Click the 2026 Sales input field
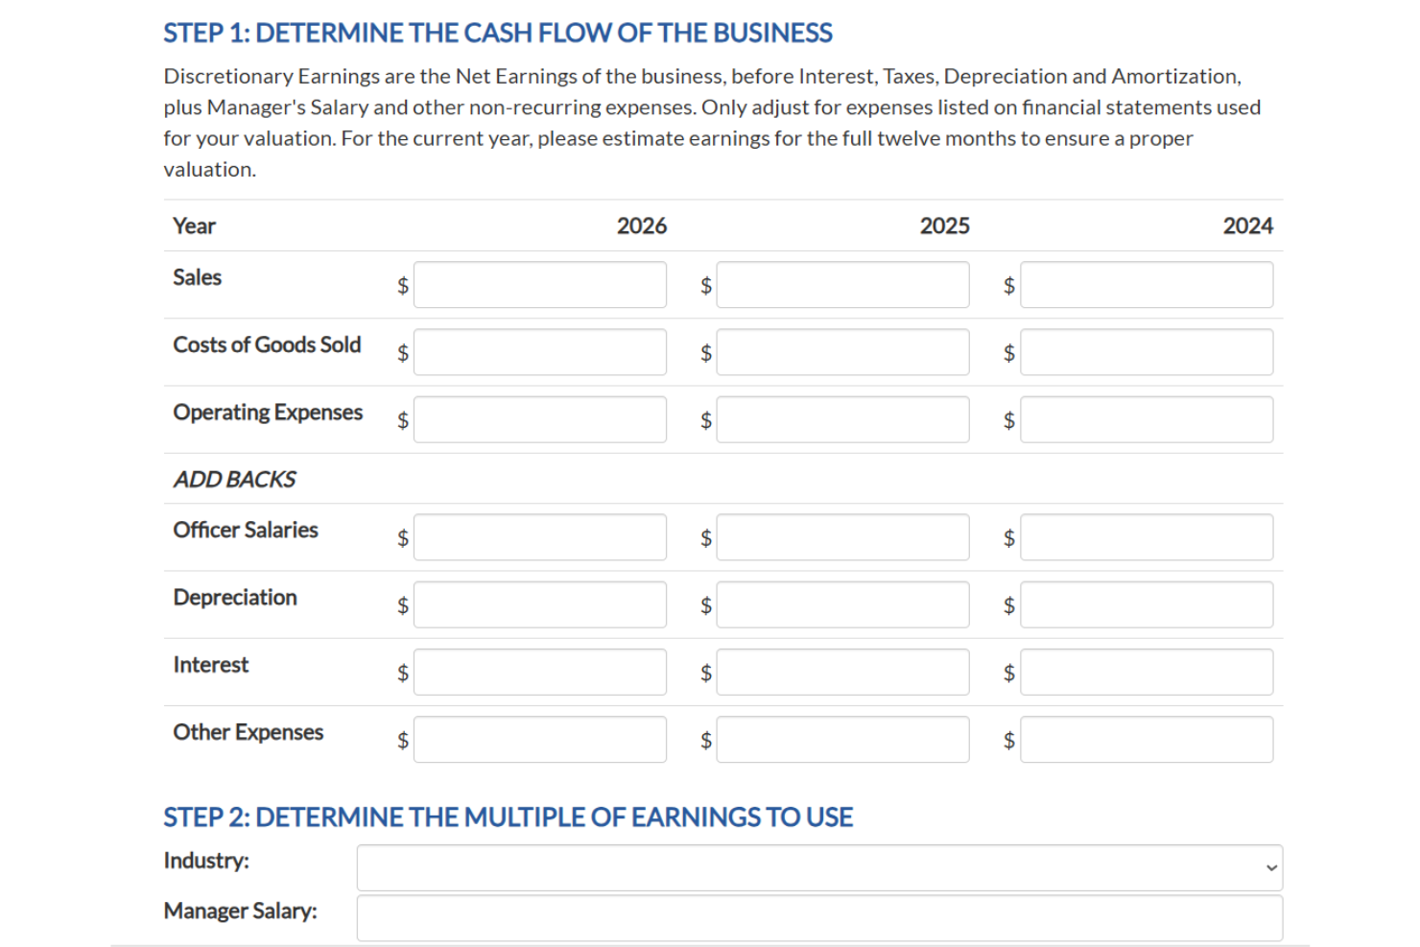 (x=539, y=285)
